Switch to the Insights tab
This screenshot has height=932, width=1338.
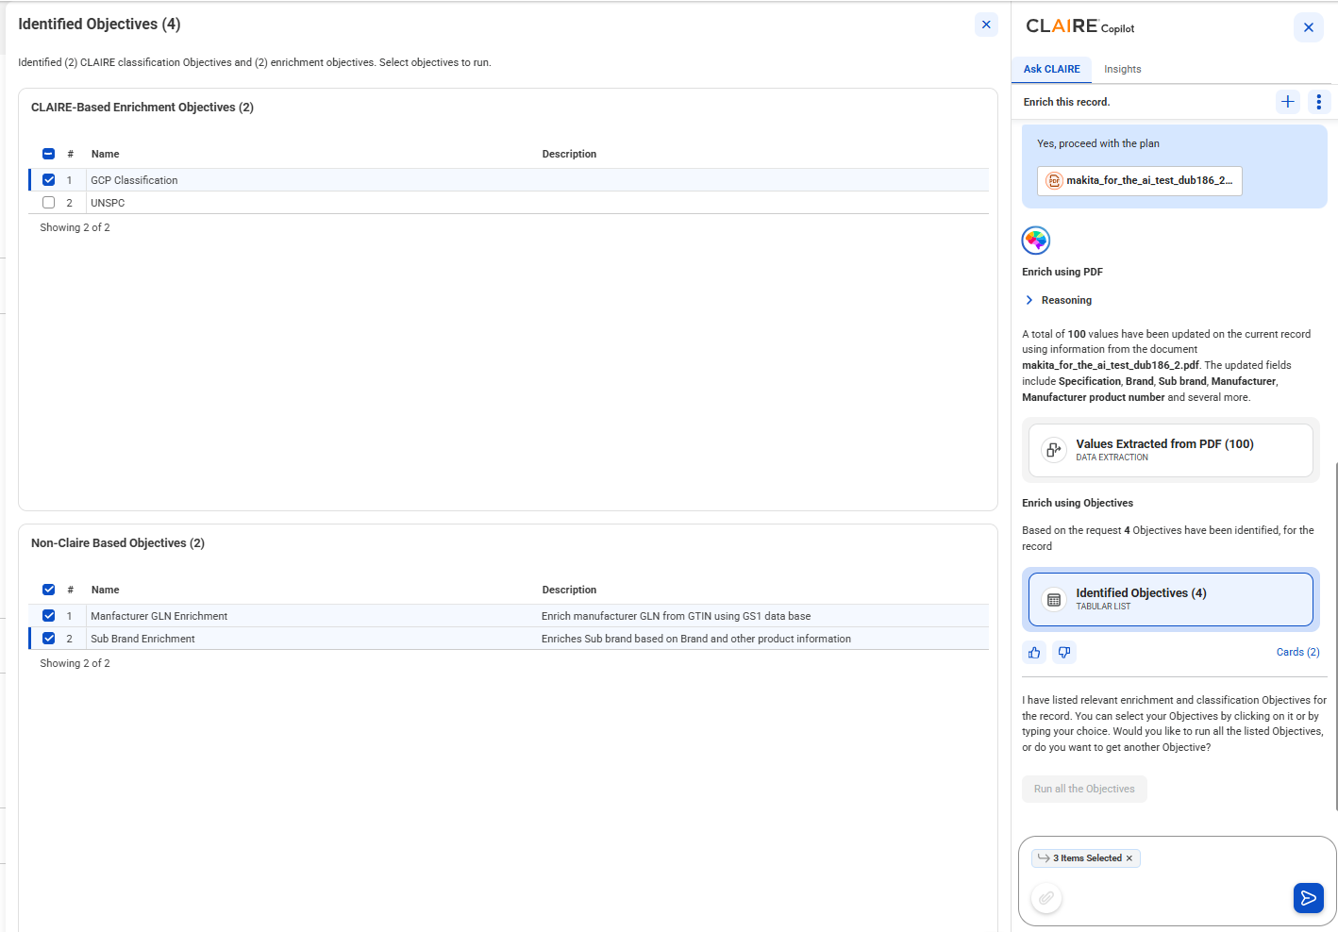1123,70
